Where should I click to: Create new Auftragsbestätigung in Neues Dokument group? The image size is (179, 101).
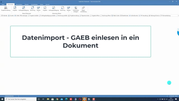click(x=23, y=9)
